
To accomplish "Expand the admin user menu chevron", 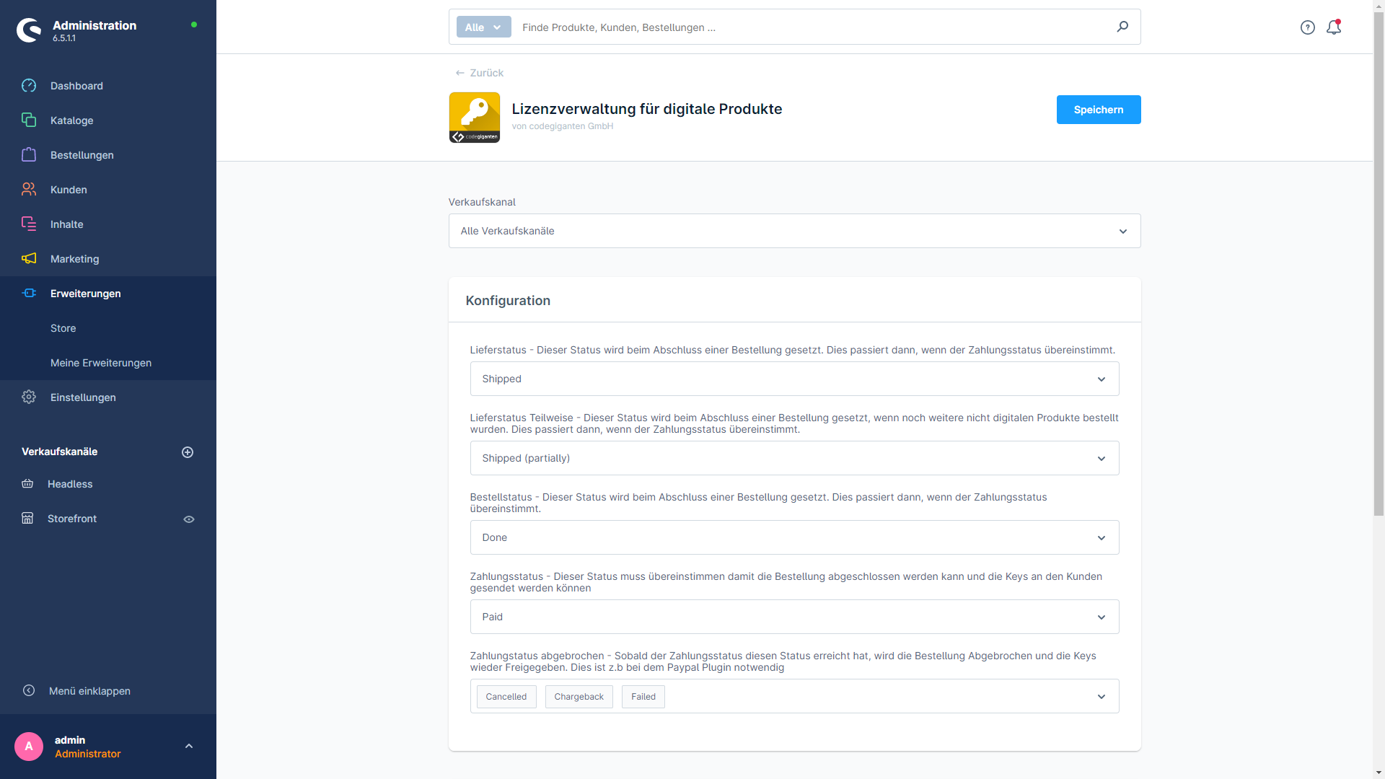I will tap(189, 747).
